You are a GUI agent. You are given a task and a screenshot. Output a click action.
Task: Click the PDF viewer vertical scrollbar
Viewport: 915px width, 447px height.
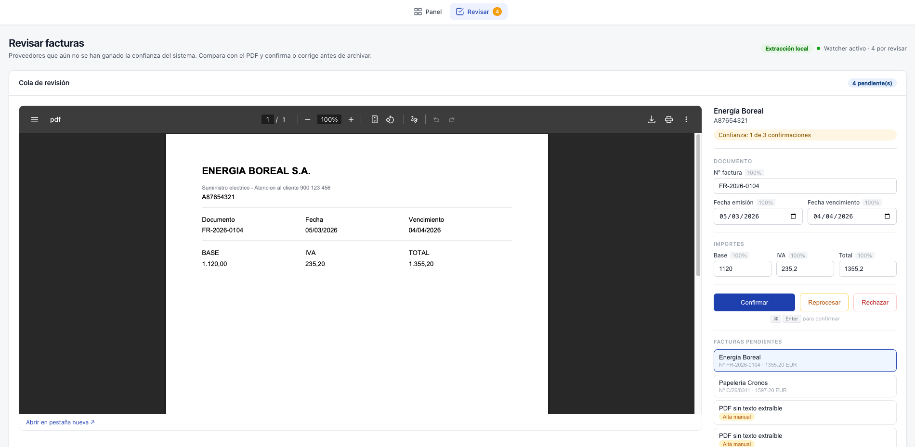pos(698,205)
